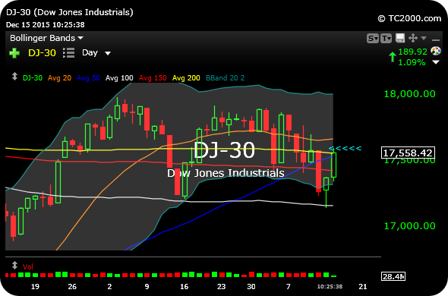Open the watchlist list icon beside DJ-30

coord(68,53)
